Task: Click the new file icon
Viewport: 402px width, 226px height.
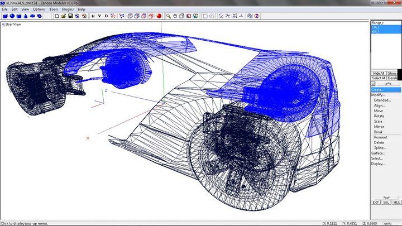Action: 57,16
